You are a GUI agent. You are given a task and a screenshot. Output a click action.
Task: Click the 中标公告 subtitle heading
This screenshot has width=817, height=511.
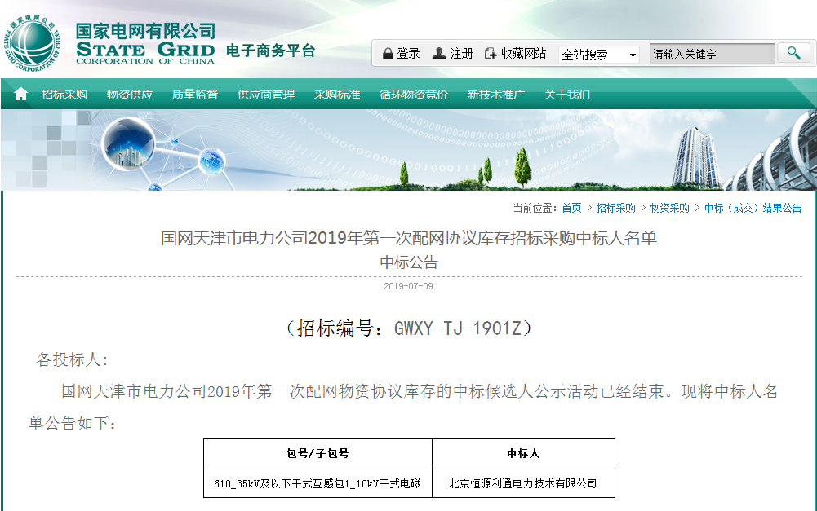tap(409, 262)
